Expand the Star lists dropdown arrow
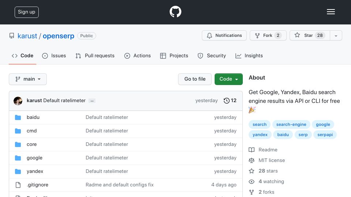 click(336, 35)
